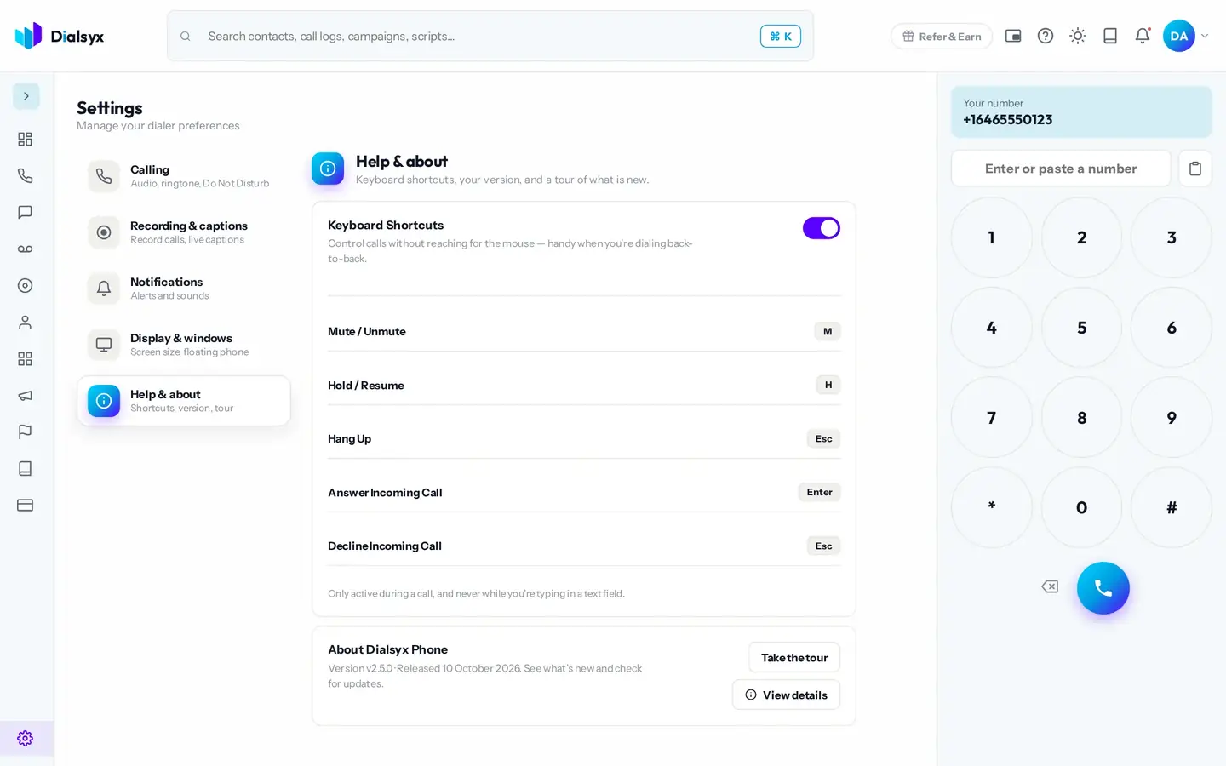Click the campaigns megaphone icon in sidebar
This screenshot has height=766, width=1226.
click(x=26, y=395)
